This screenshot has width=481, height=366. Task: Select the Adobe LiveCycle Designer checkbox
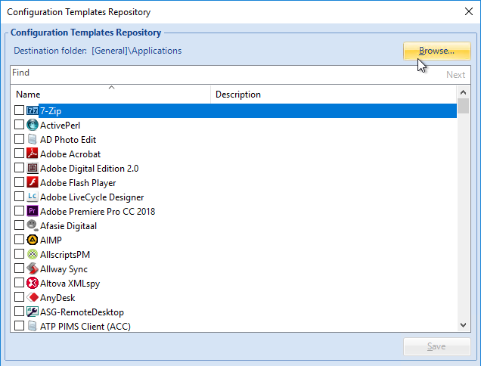point(19,197)
